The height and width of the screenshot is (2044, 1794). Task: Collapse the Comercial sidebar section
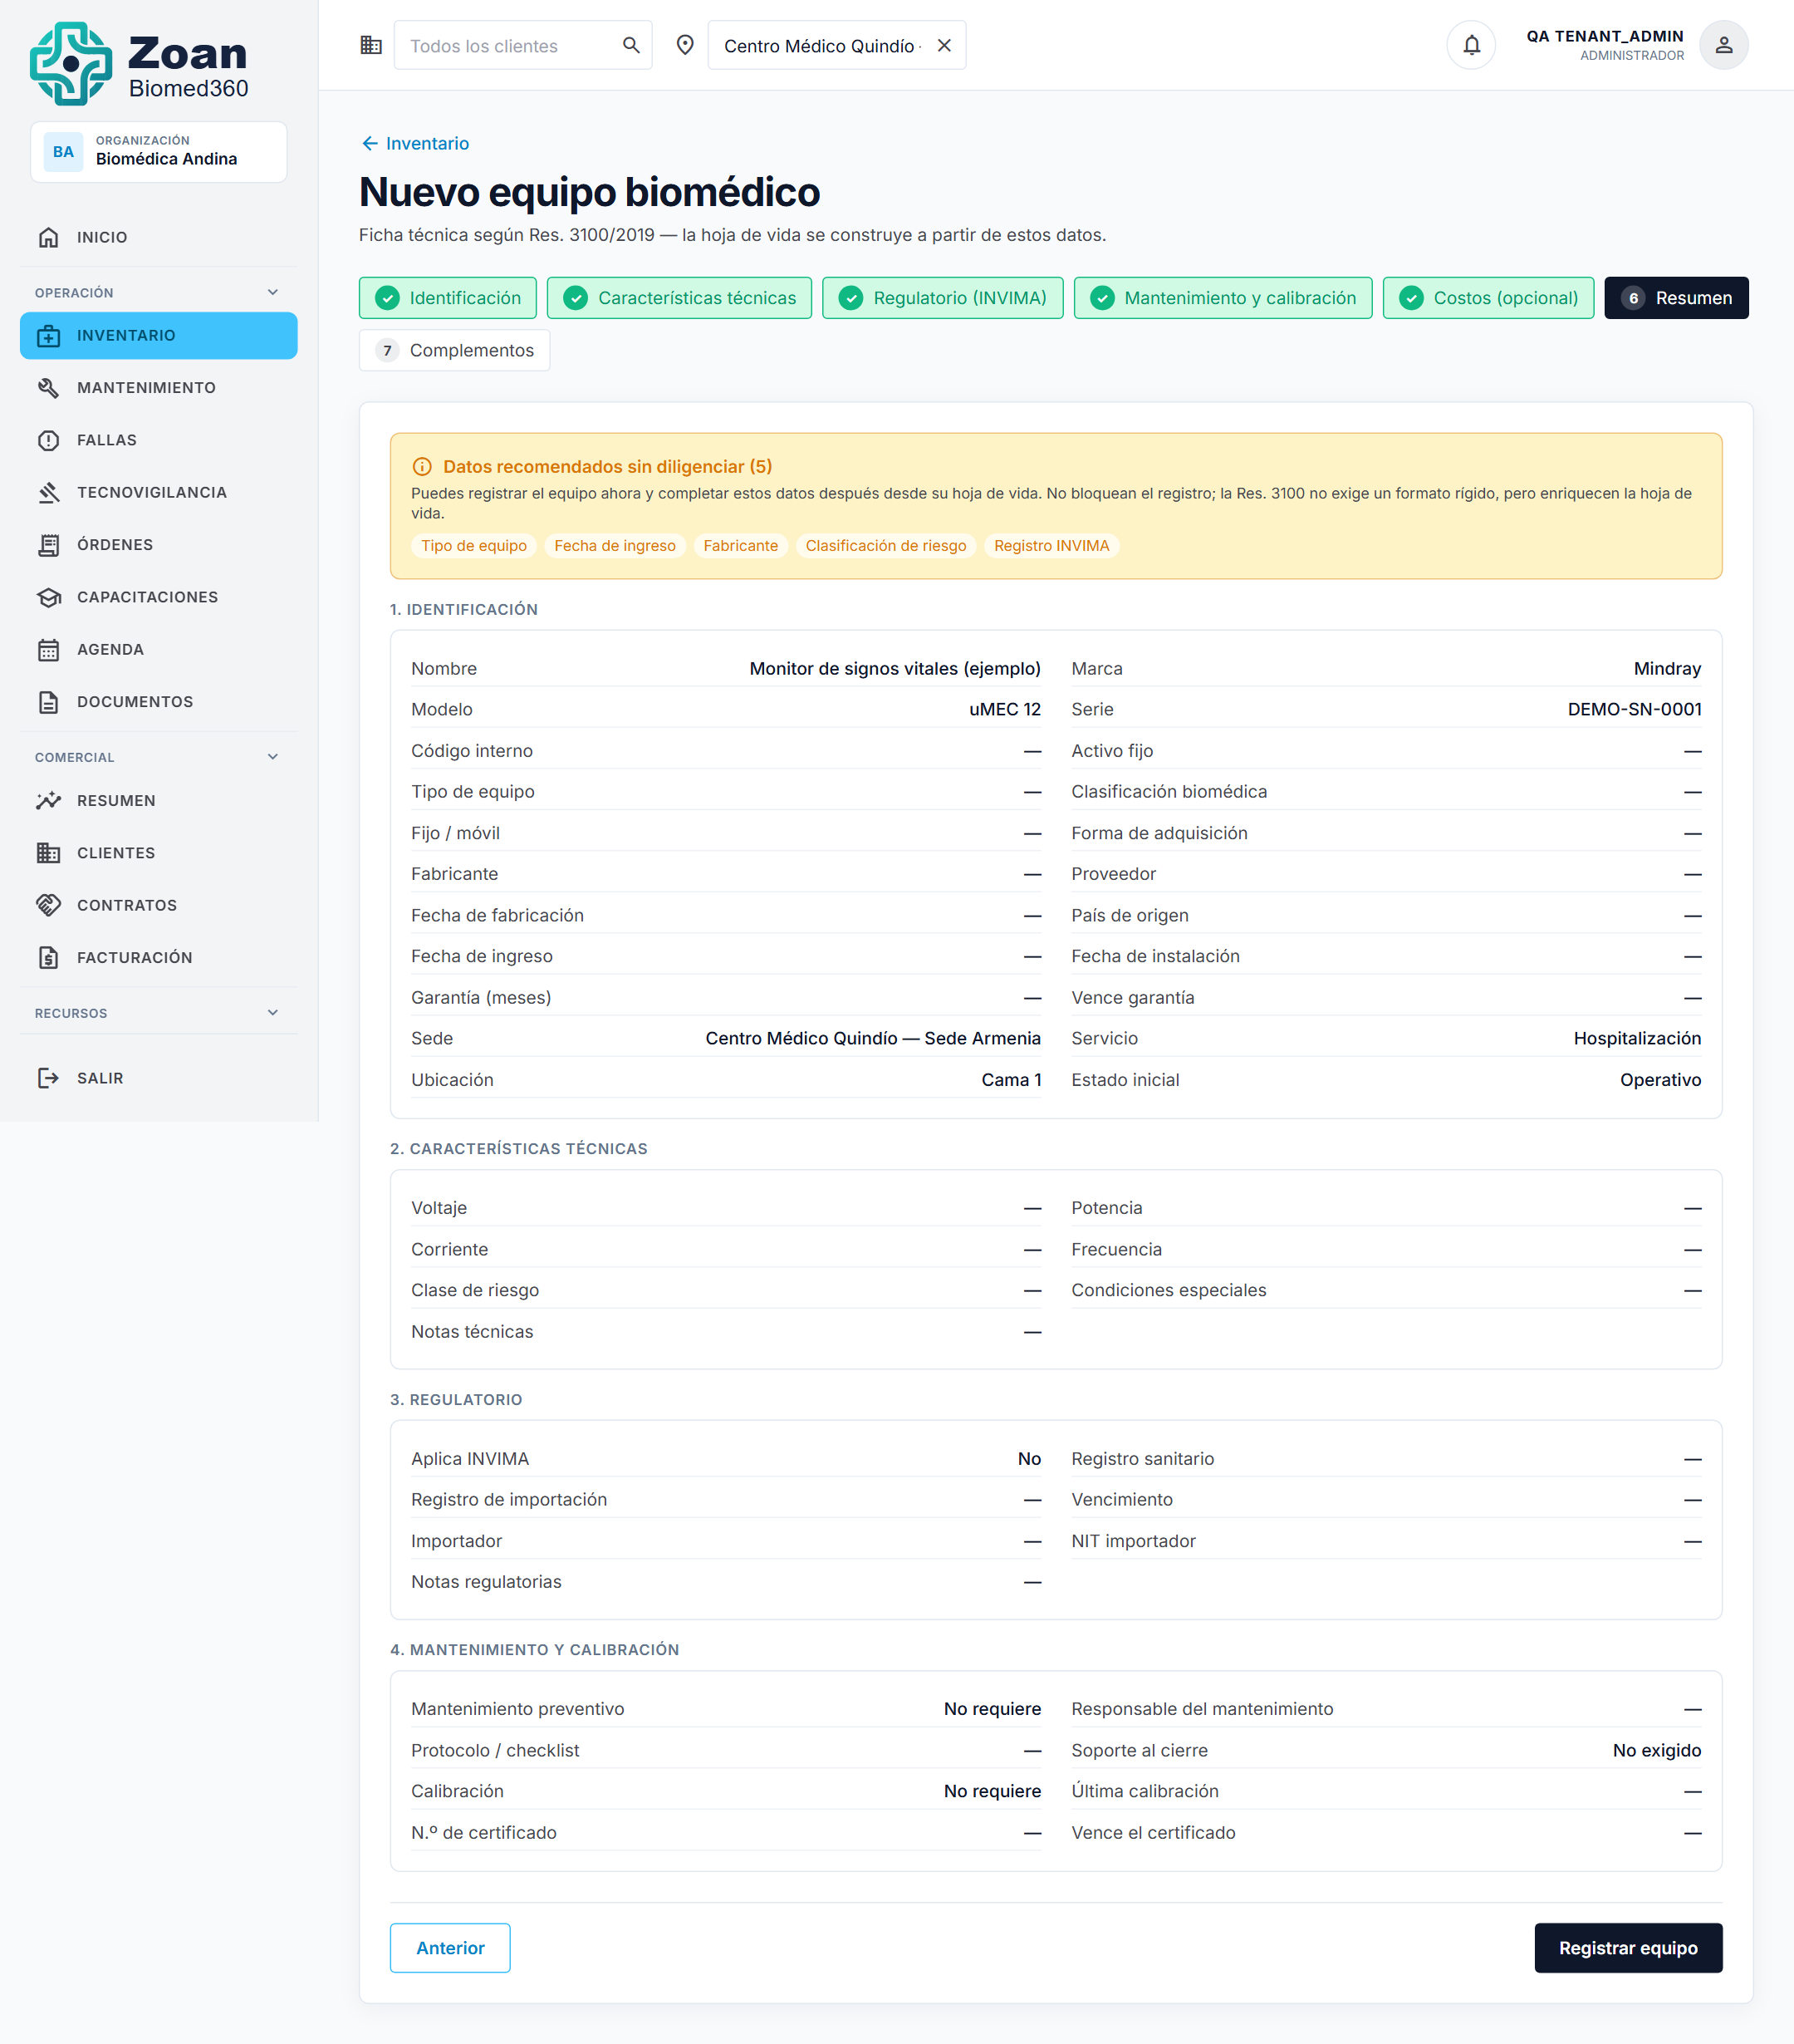(273, 757)
